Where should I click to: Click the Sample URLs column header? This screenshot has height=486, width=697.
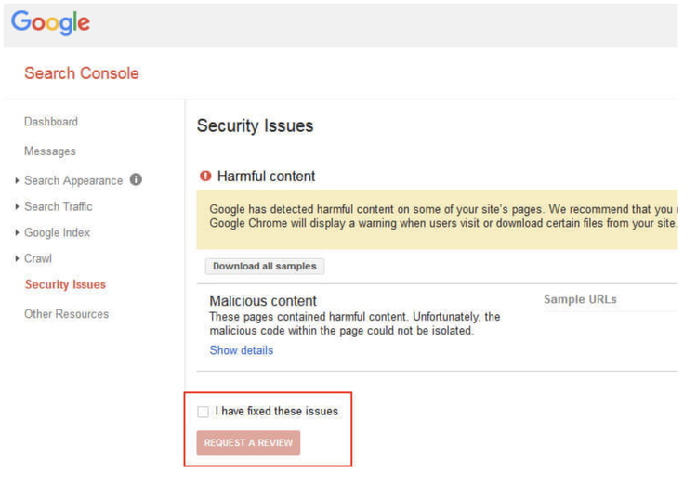tap(580, 299)
